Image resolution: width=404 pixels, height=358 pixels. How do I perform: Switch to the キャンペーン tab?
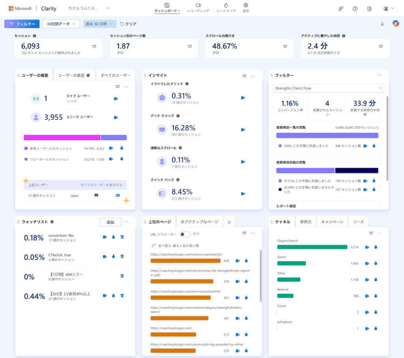332,221
